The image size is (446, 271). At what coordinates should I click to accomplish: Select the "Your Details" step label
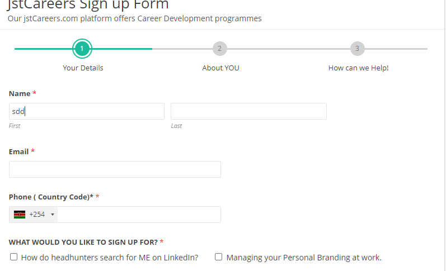tap(83, 68)
